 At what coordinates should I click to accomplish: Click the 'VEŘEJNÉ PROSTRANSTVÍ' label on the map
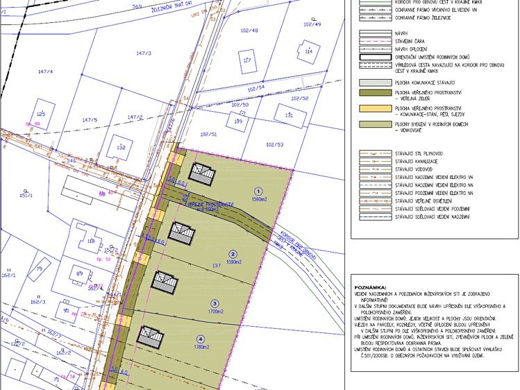pos(210,205)
